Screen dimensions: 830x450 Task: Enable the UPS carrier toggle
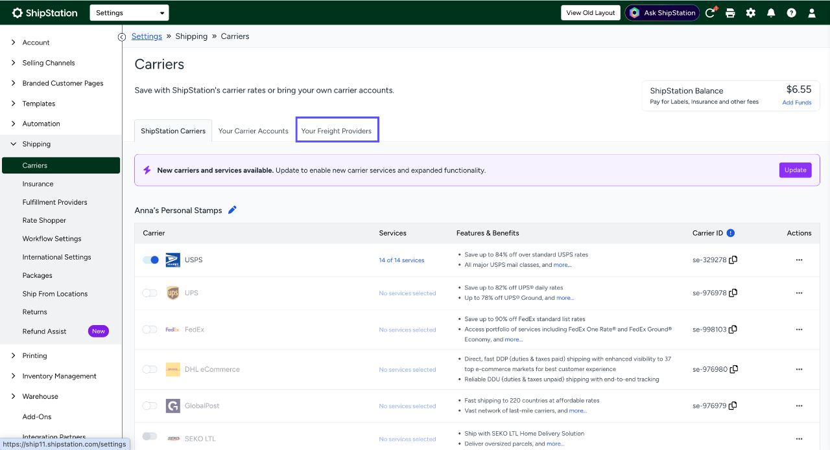point(150,293)
